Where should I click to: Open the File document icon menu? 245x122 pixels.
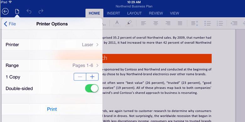[17, 11]
